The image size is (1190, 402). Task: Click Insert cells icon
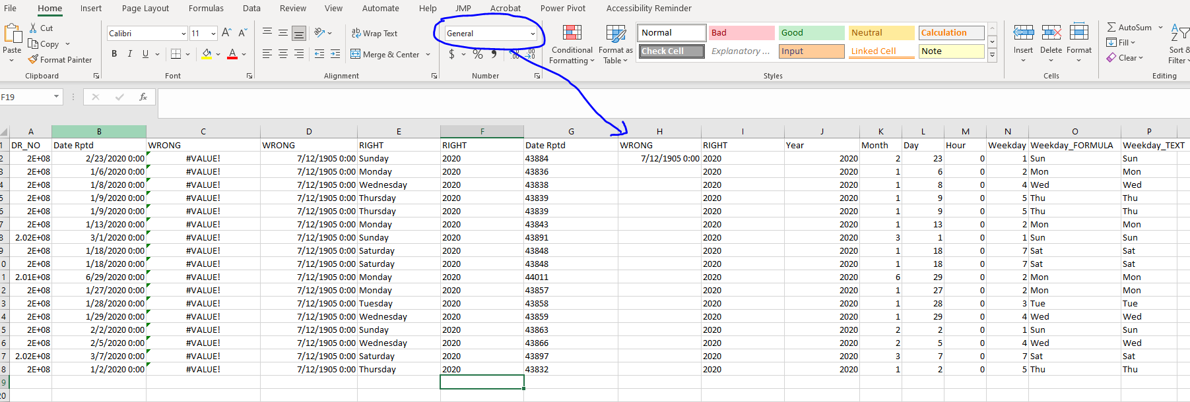point(1024,32)
